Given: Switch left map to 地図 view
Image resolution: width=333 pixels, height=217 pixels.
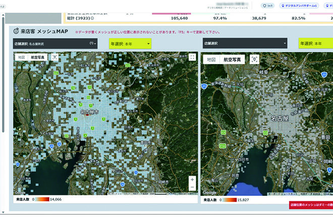Looking at the screenshot, I should click(21, 58).
